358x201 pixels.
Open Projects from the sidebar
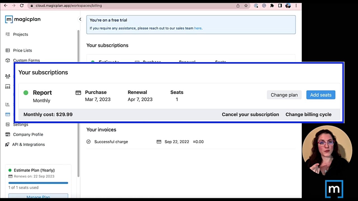[x=20, y=34]
